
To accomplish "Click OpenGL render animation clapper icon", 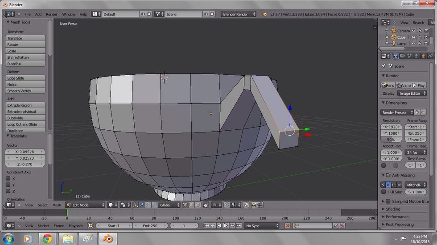I will point(260,205).
